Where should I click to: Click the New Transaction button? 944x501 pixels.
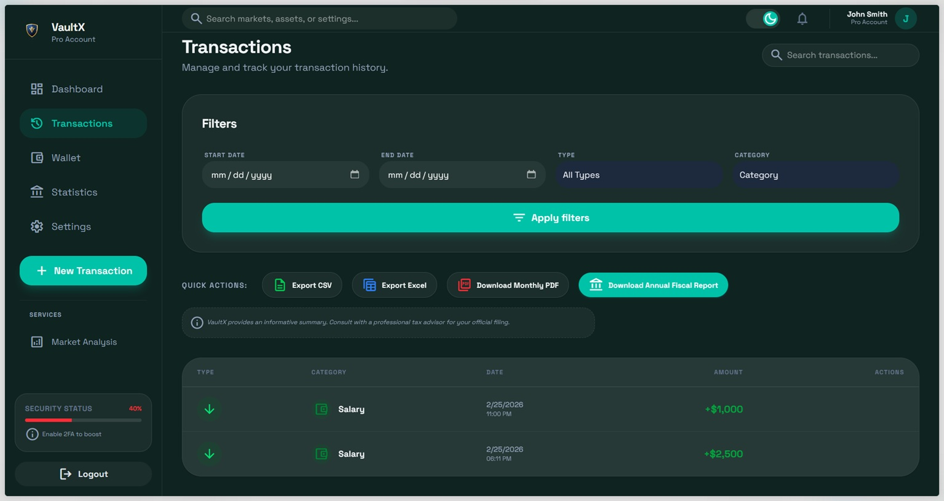click(x=83, y=271)
